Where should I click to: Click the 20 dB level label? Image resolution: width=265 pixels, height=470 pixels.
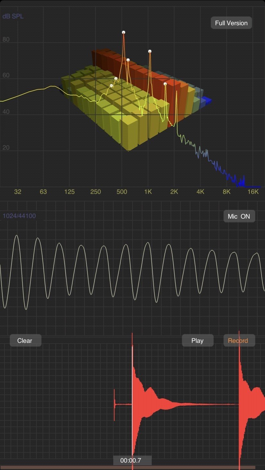[x=6, y=148]
